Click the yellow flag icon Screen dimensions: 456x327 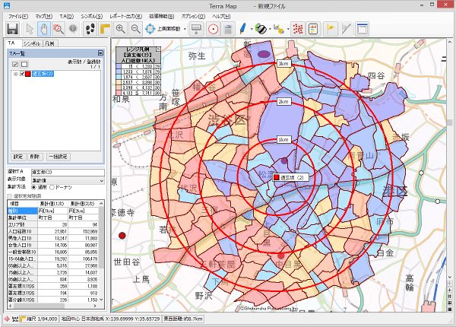331,29
